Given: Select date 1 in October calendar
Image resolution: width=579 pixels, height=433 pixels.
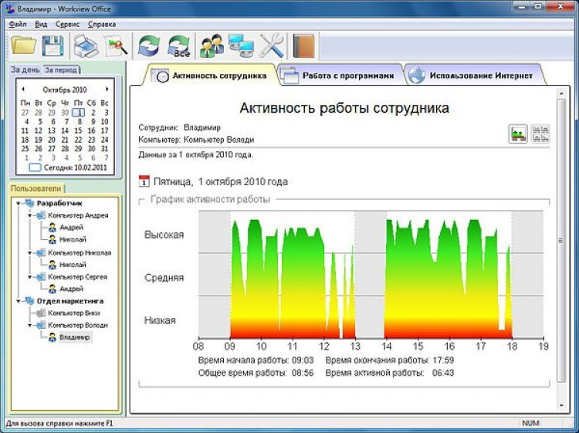Looking at the screenshot, I should (x=79, y=112).
